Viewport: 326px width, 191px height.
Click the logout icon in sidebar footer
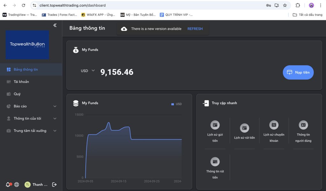[x=54, y=185]
